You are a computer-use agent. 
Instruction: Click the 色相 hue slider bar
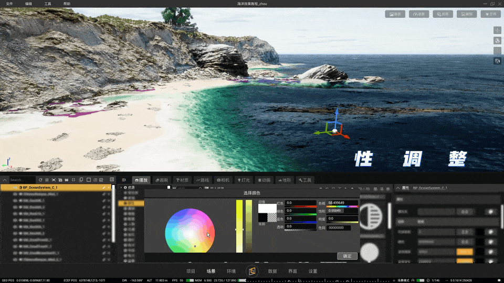[342, 206]
